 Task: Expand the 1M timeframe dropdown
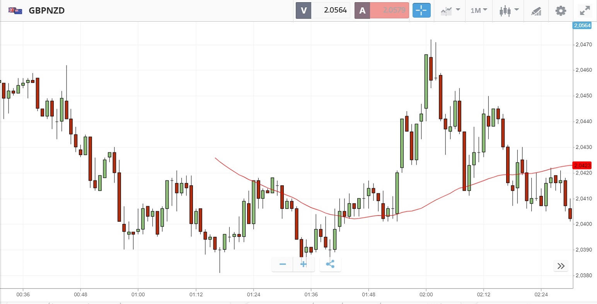[479, 10]
